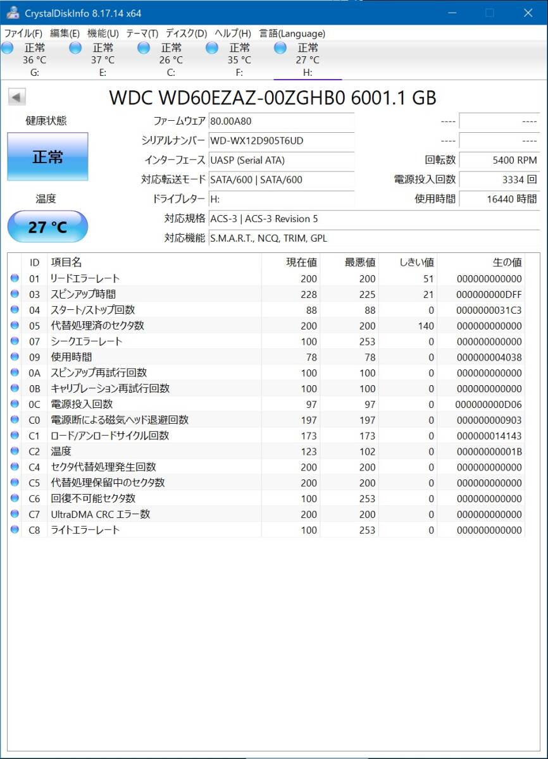The image size is (548, 759).
Task: Click raw value 000000004038
Action: (489, 357)
